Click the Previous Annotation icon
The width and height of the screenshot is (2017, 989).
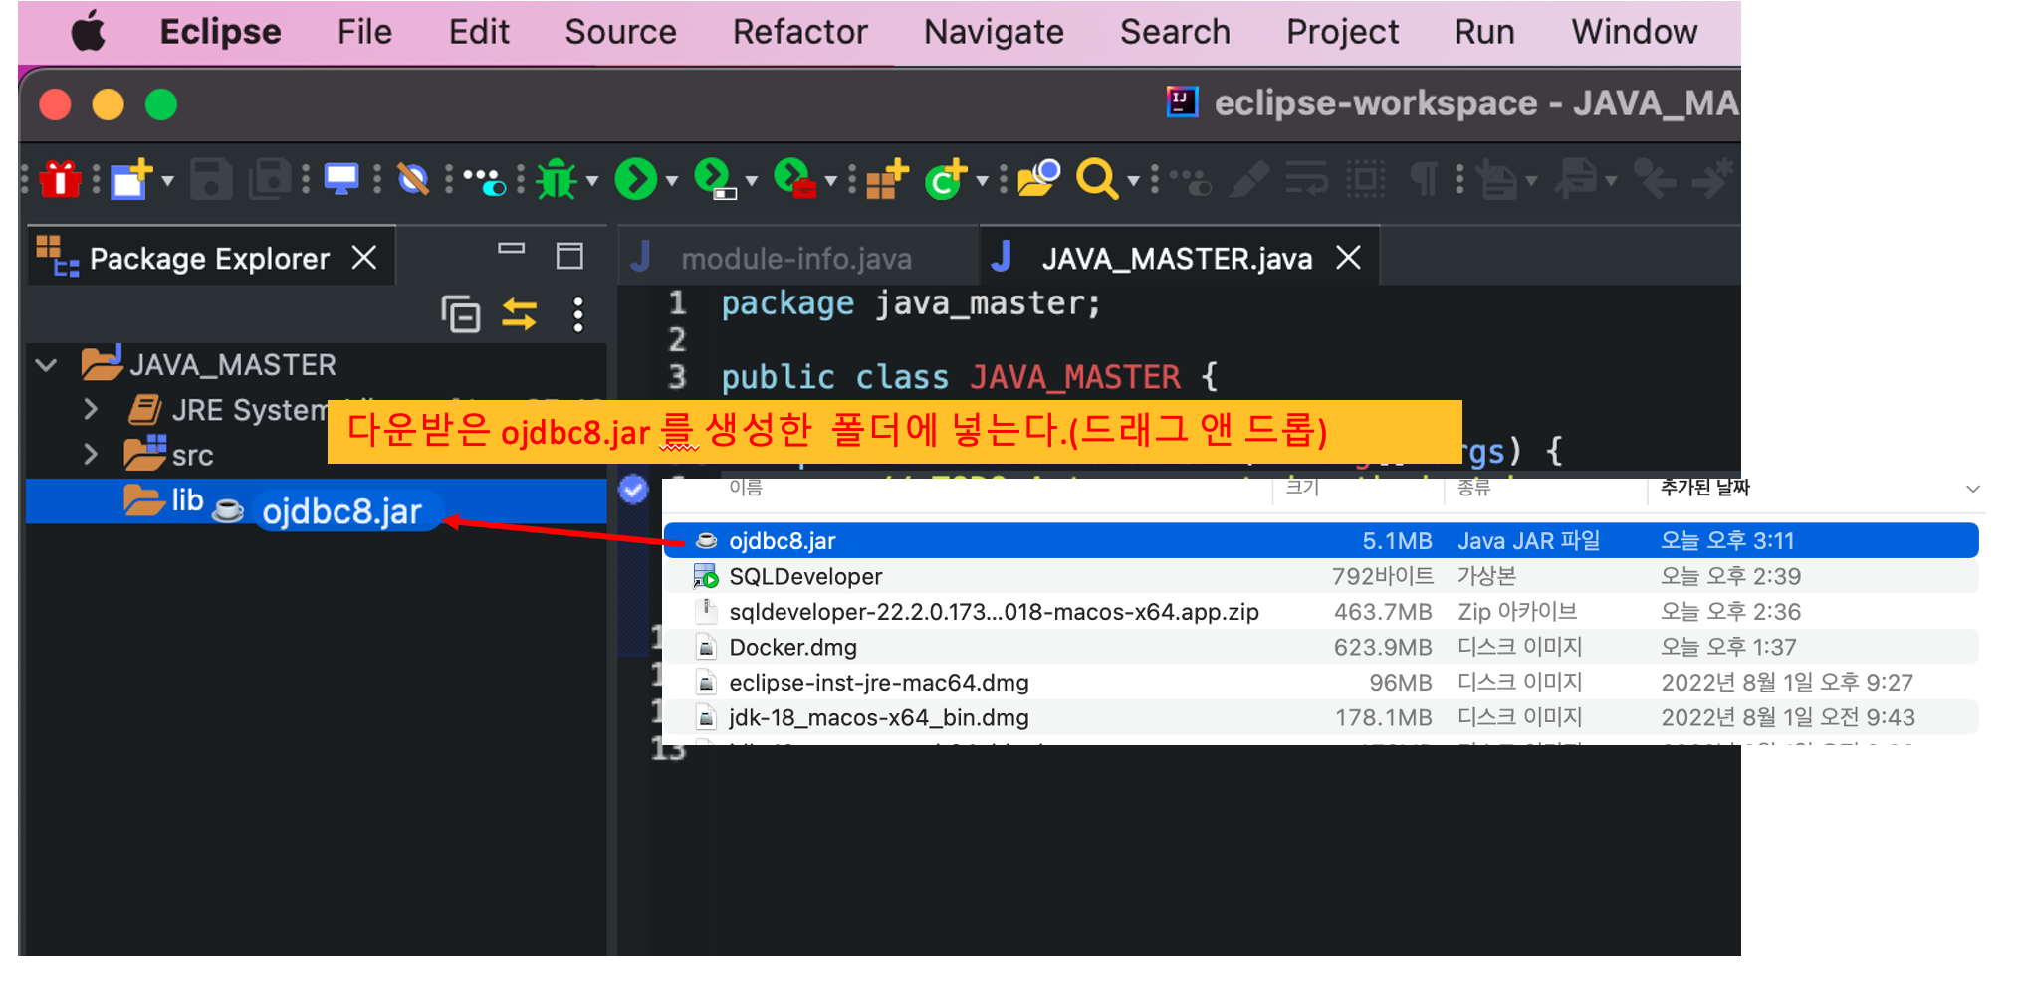1577,180
